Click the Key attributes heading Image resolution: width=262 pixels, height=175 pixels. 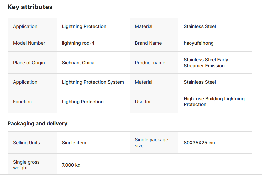(x=30, y=7)
